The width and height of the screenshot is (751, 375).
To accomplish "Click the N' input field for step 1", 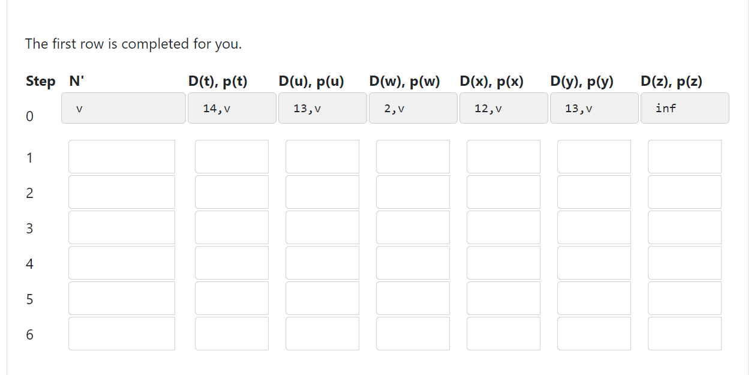I will [122, 157].
